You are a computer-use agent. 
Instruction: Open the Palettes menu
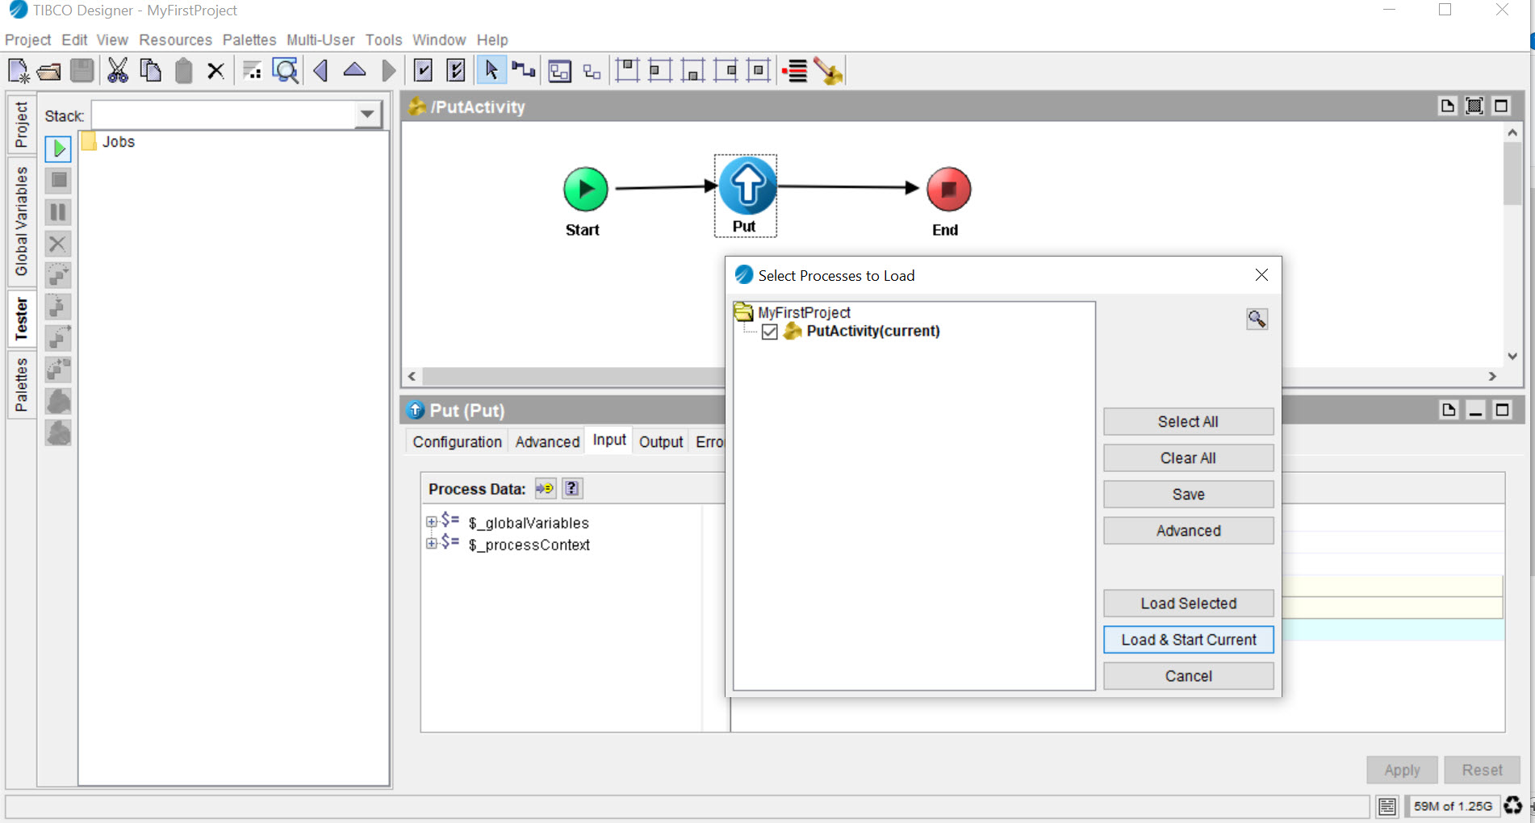pyautogui.click(x=249, y=40)
